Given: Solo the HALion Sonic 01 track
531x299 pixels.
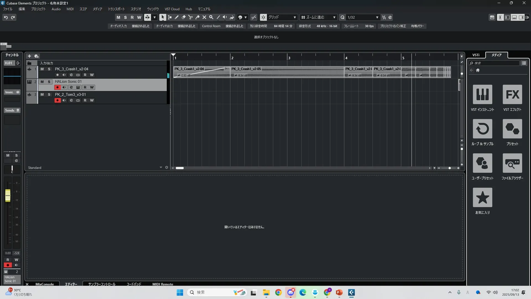Looking at the screenshot, I should tap(49, 82).
